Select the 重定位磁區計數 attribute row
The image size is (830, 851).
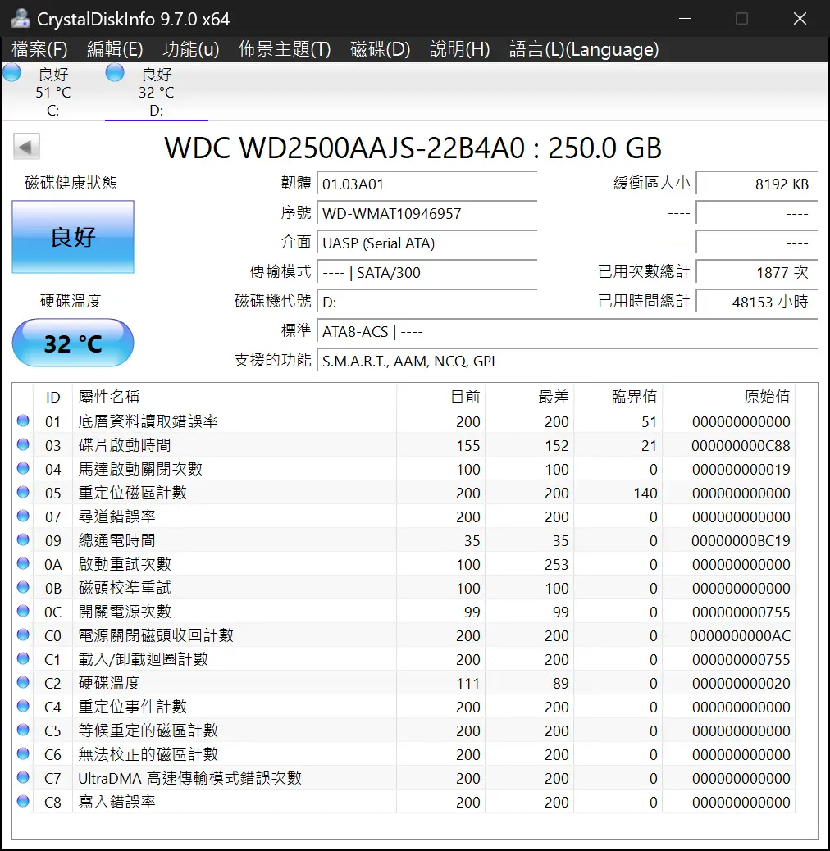(x=404, y=493)
